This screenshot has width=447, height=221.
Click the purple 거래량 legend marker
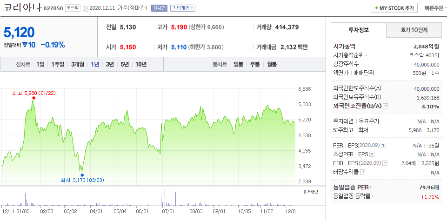305,192
